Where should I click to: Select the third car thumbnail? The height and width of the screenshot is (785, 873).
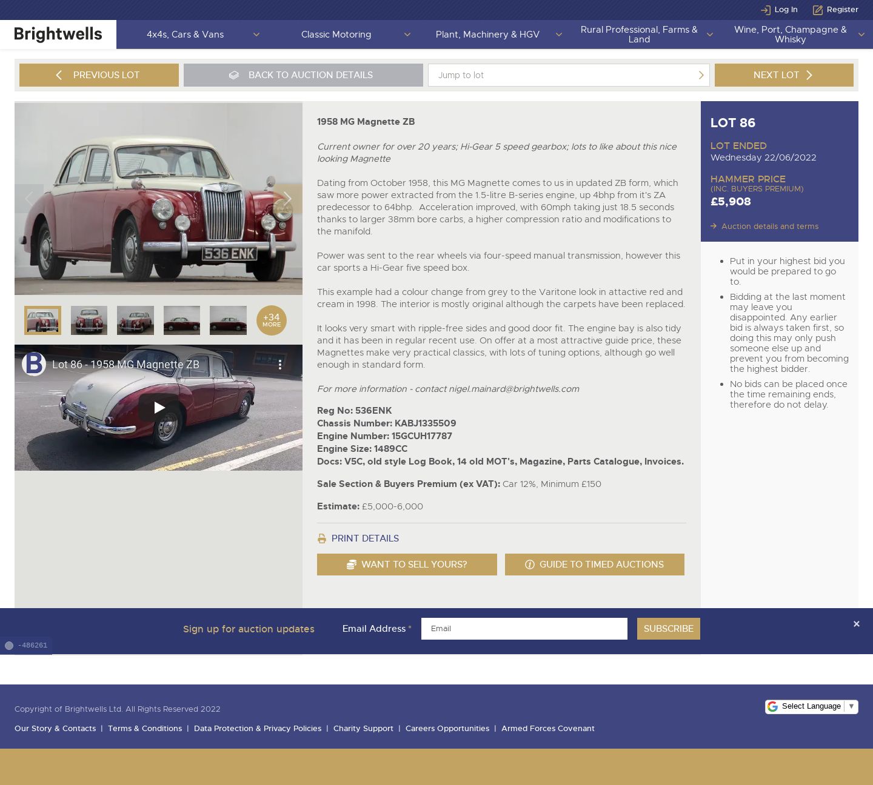[135, 320]
